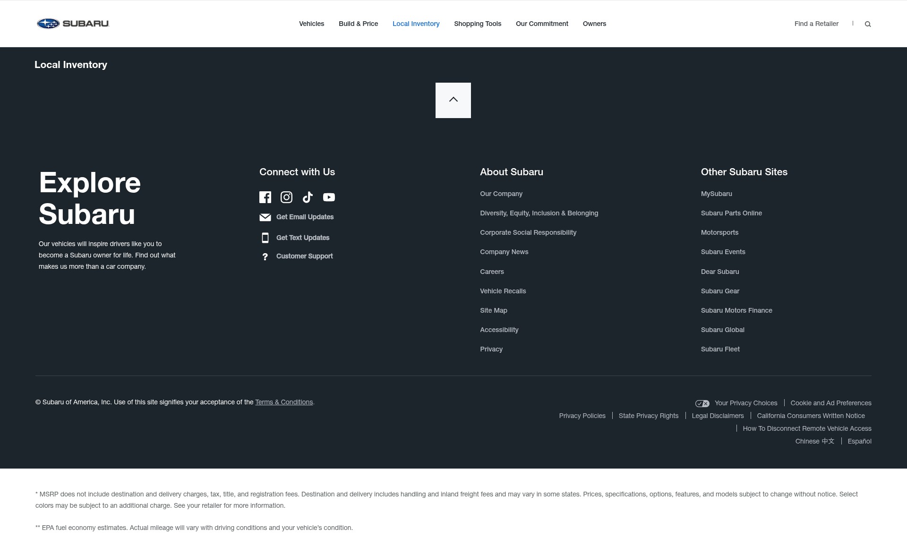This screenshot has width=907, height=555.
Task: Open State Privacy Rights link
Action: [x=649, y=416]
